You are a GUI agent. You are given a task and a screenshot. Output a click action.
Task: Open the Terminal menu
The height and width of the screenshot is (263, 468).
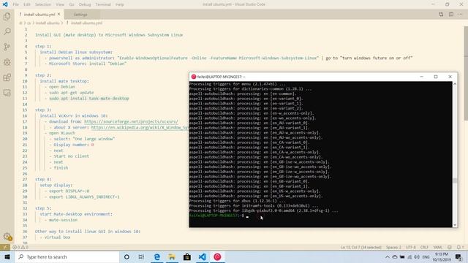103,4
